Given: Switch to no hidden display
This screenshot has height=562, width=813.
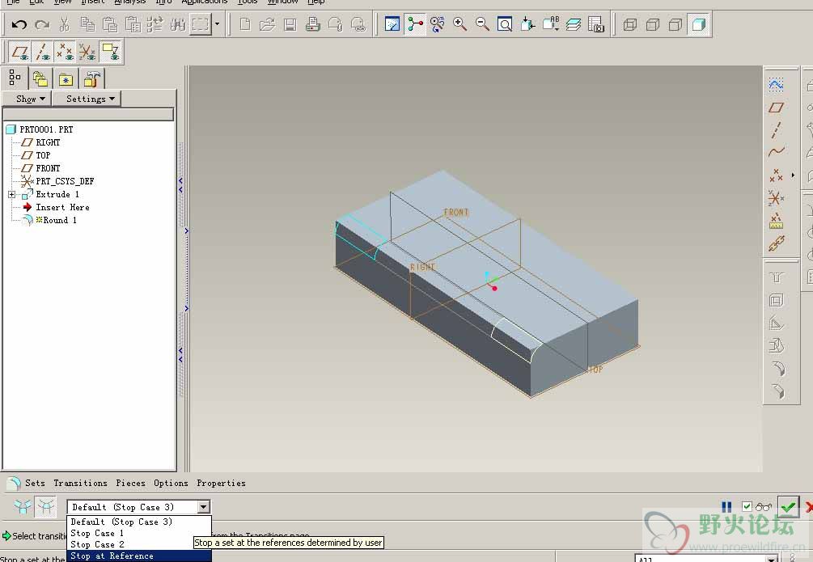Looking at the screenshot, I should click(x=675, y=24).
